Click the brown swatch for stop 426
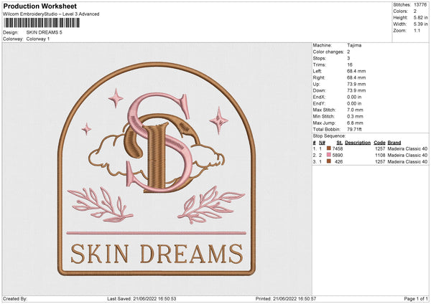This screenshot has width=431, height=304. (329, 161)
